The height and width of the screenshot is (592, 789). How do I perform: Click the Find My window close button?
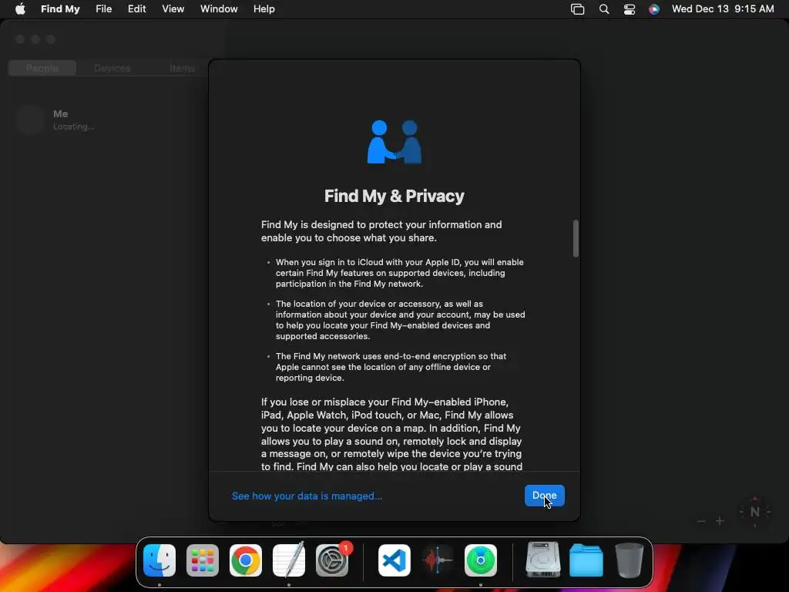pyautogui.click(x=20, y=39)
